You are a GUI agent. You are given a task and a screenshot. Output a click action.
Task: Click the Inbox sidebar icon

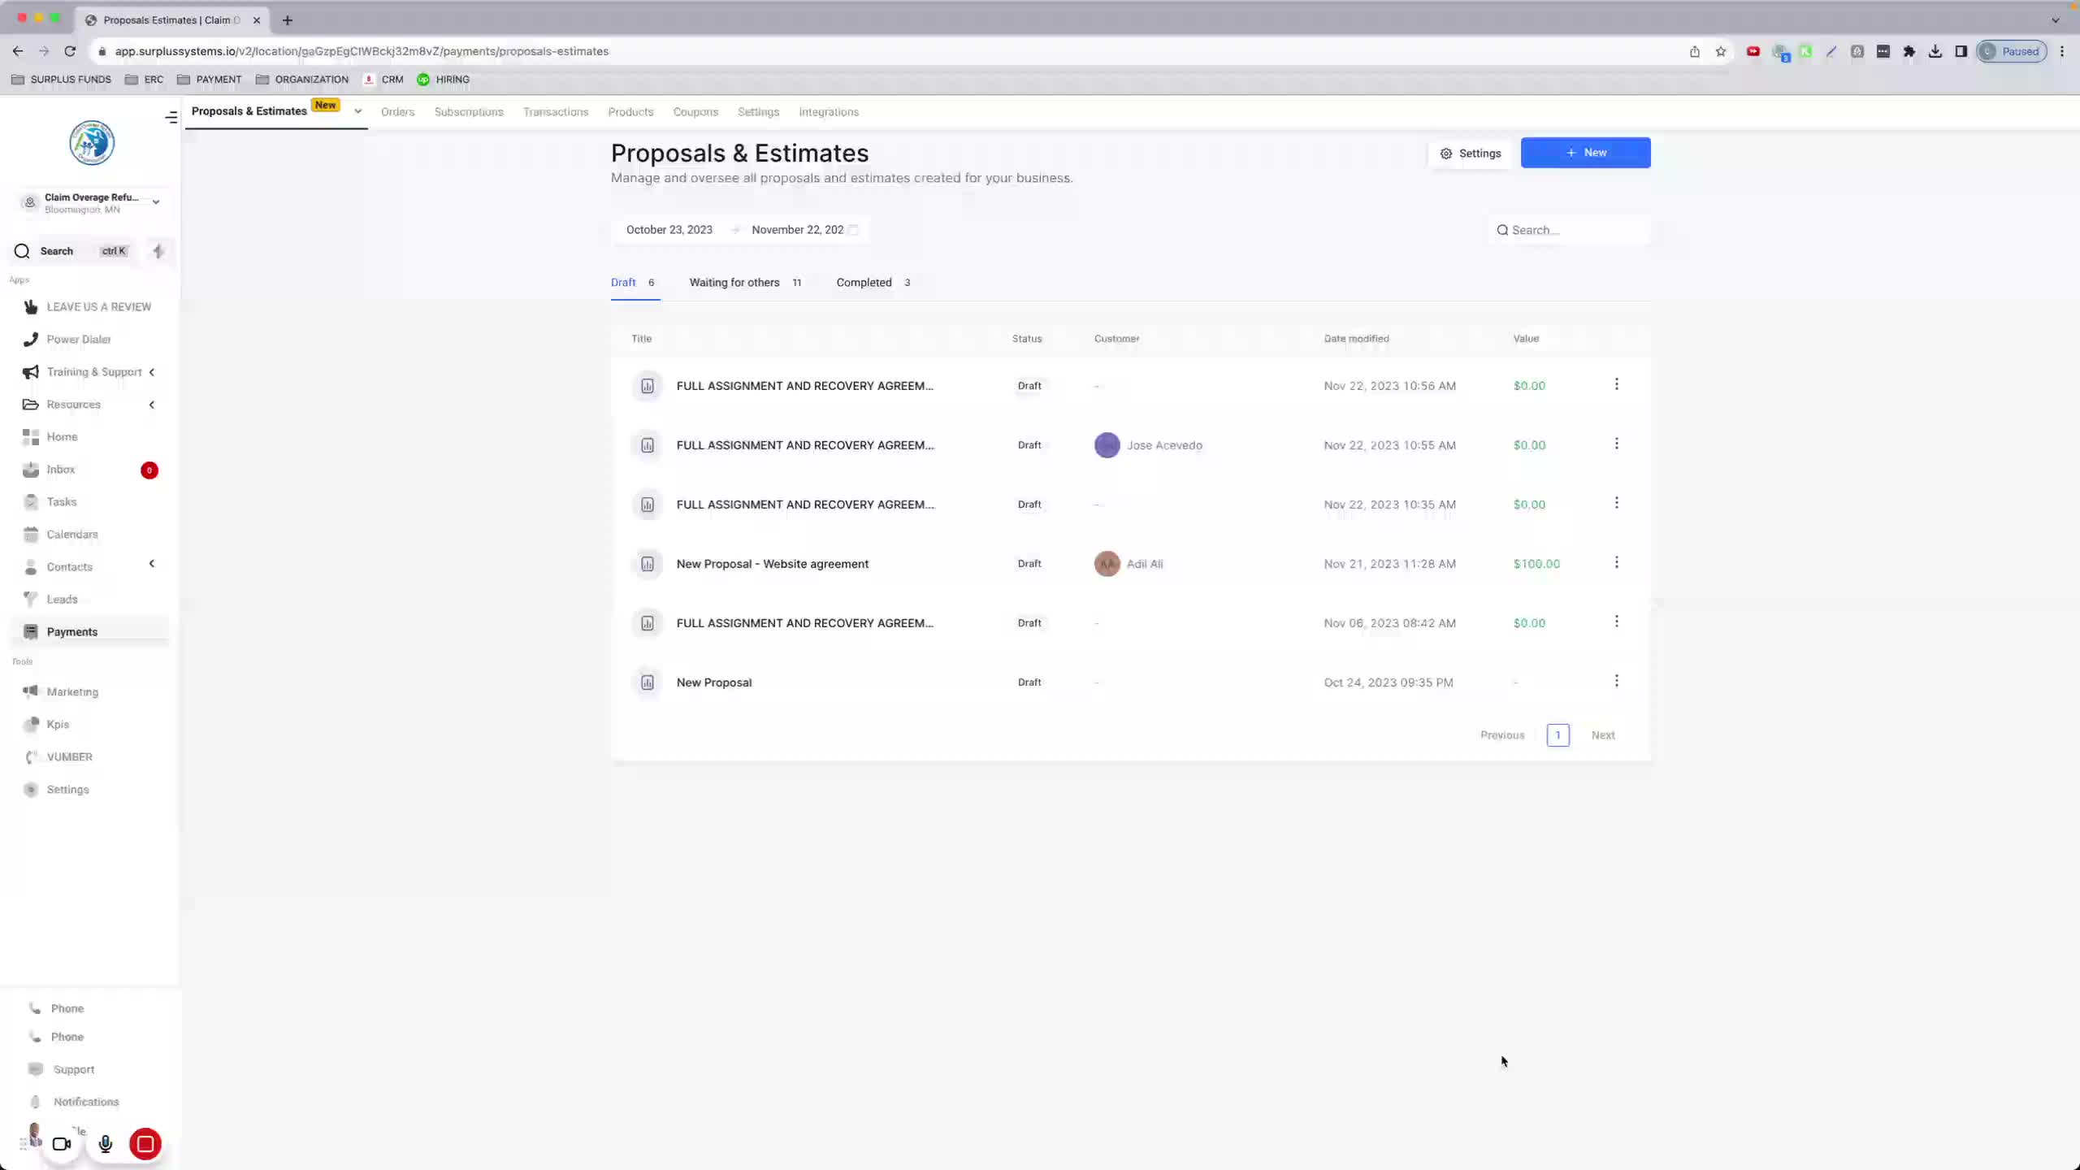pyautogui.click(x=31, y=470)
